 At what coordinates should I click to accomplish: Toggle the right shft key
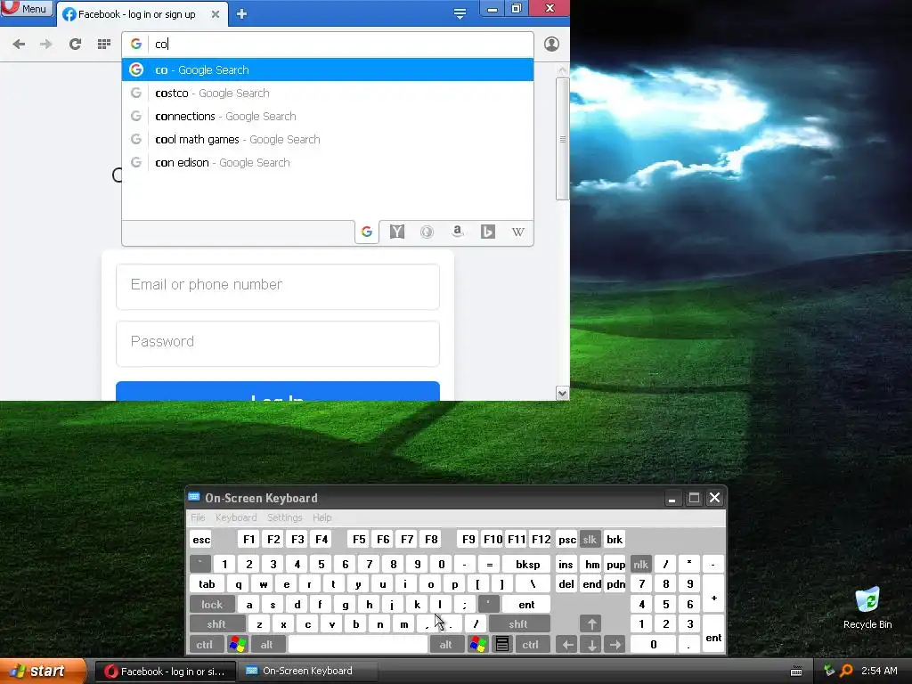(x=518, y=624)
